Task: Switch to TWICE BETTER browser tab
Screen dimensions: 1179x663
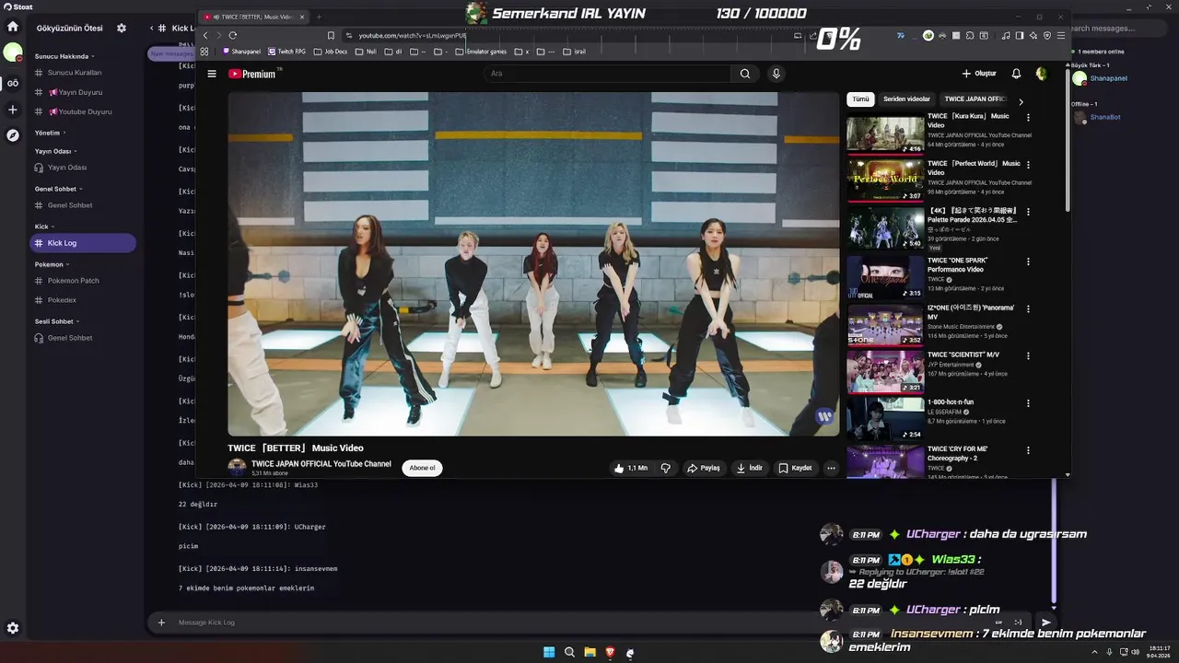Action: (253, 17)
